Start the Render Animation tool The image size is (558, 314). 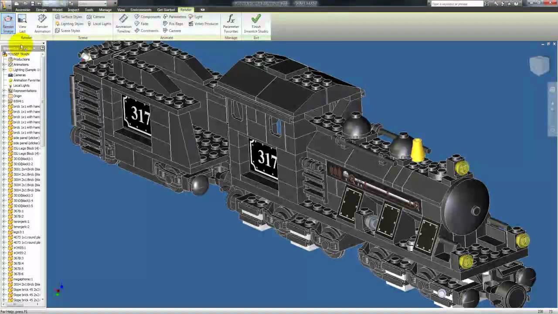point(42,24)
